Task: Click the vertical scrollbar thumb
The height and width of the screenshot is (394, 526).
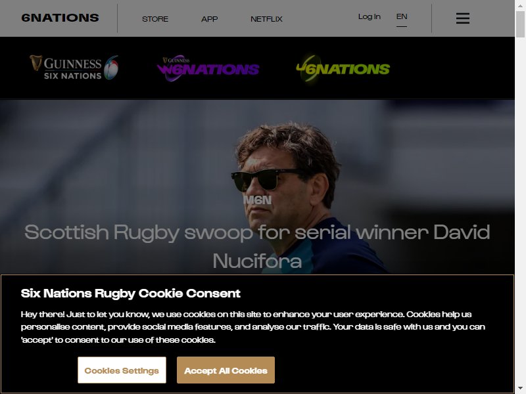Action: (x=520, y=24)
